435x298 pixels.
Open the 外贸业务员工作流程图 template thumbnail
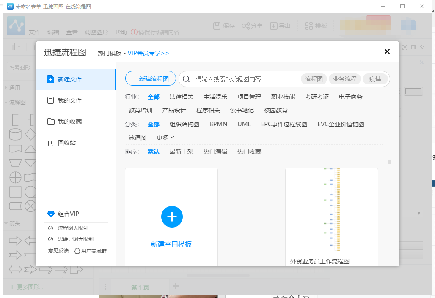click(331, 210)
